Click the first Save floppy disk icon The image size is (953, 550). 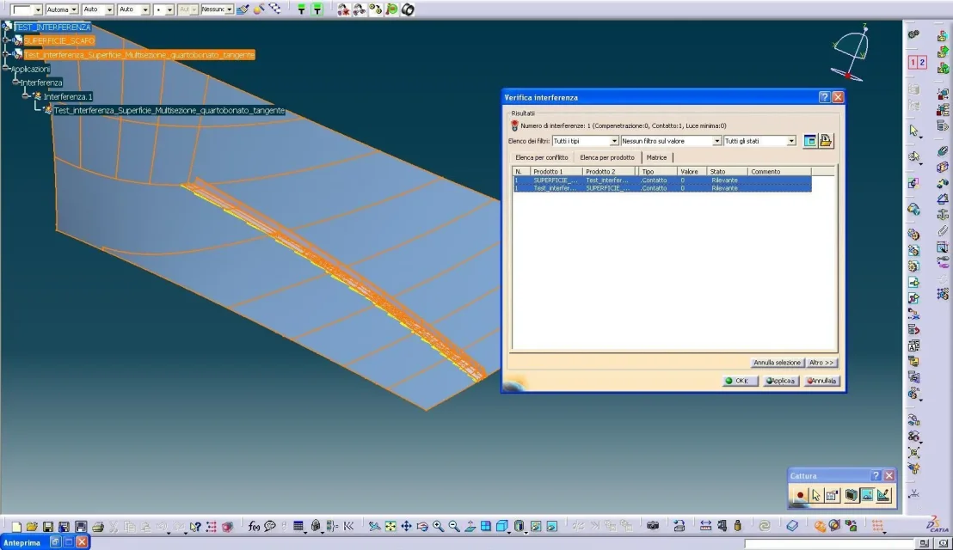48,526
